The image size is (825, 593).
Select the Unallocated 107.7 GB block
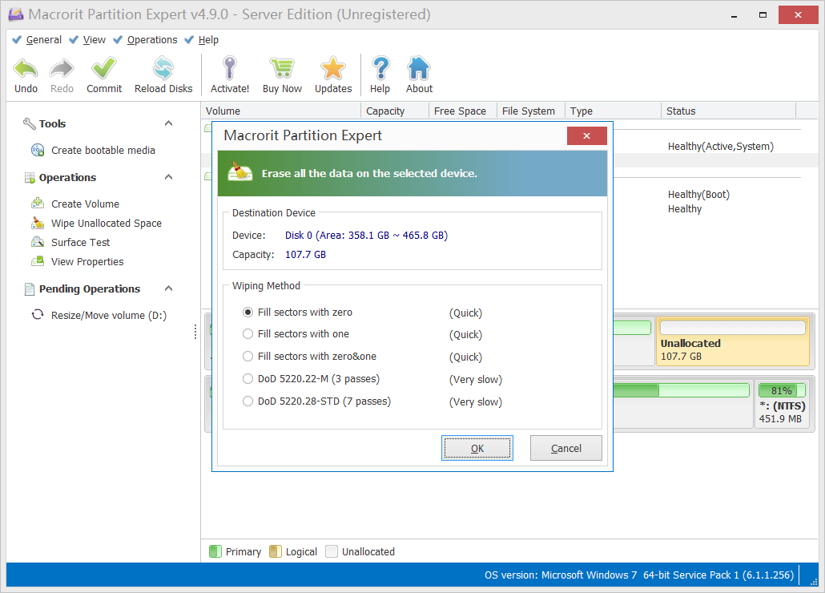click(732, 342)
